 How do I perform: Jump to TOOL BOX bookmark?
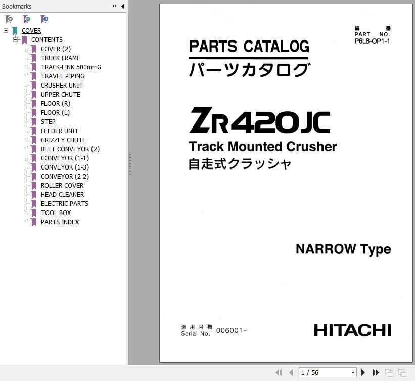click(x=56, y=213)
